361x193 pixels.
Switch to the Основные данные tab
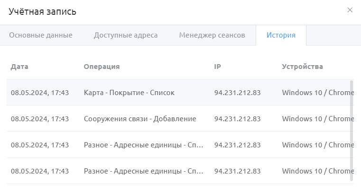[41, 35]
